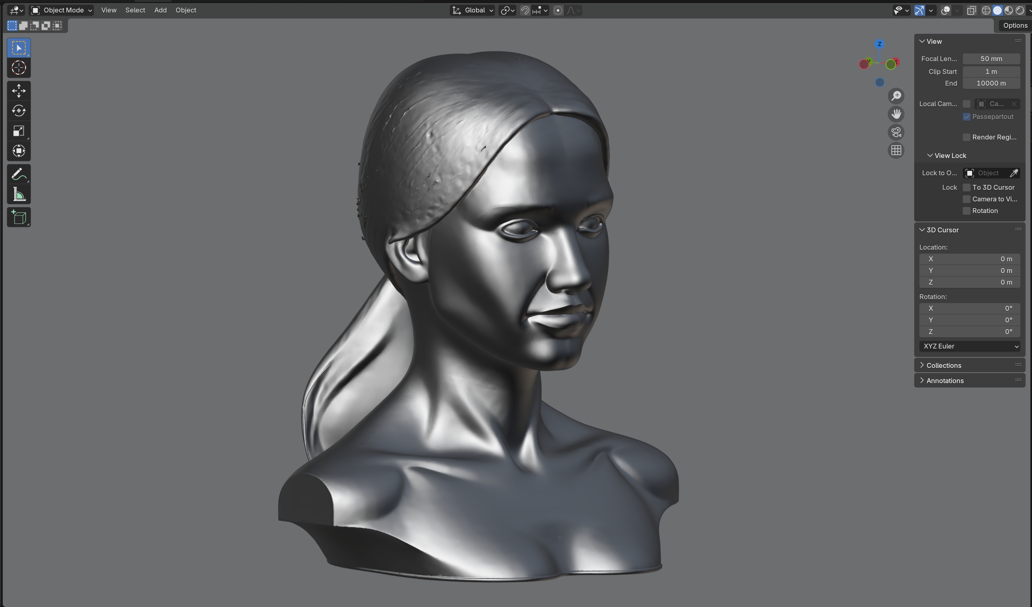Viewport: 1032px width, 607px height.
Task: Expand the Collections panel
Action: [x=944, y=365]
